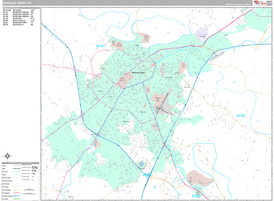Click the 42103 ZIP code label on map
Viewport: 274px width, 201px height.
pyautogui.click(x=241, y=116)
